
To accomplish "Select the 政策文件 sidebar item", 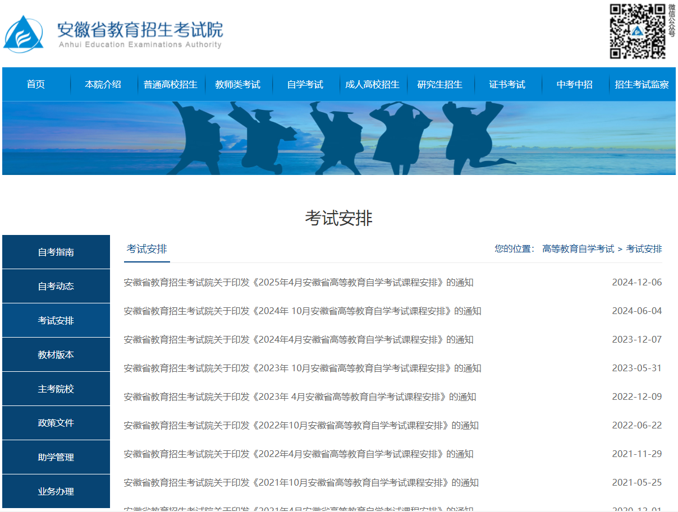I will tap(56, 422).
